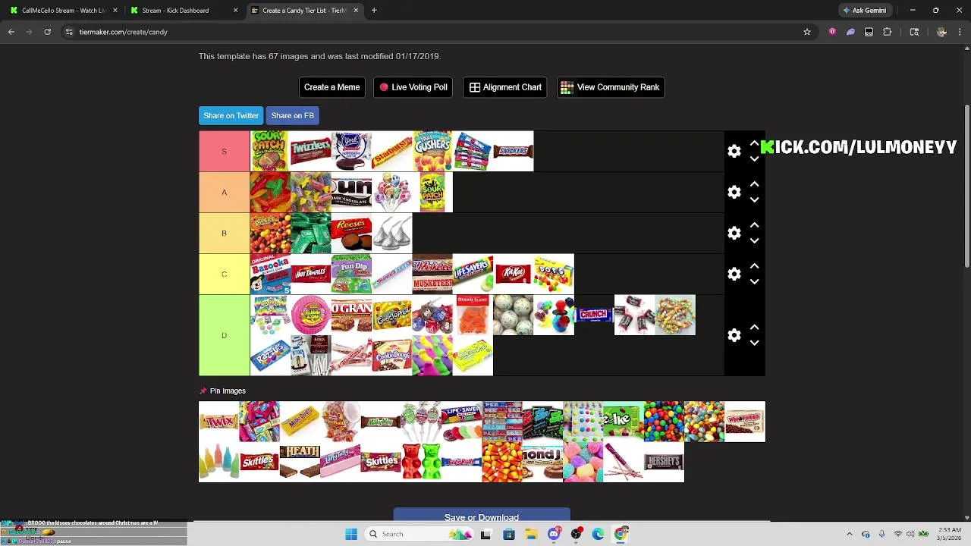This screenshot has height=546, width=971.
Task: Click Twizzlers in the S tier
Action: (310, 151)
